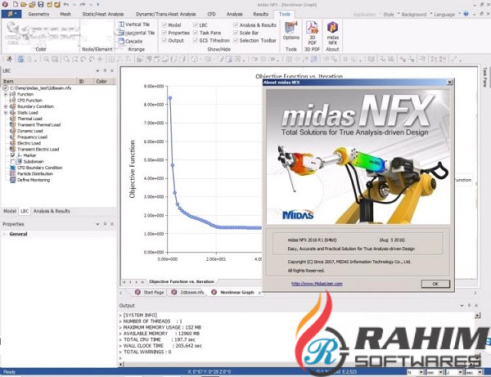This screenshot has height=377, width=491.
Task: Click the Save disk icon in quick access
Action: click(x=41, y=4)
